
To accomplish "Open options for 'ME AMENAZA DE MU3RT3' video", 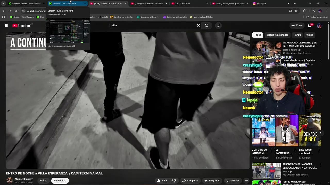I will 320,43.
